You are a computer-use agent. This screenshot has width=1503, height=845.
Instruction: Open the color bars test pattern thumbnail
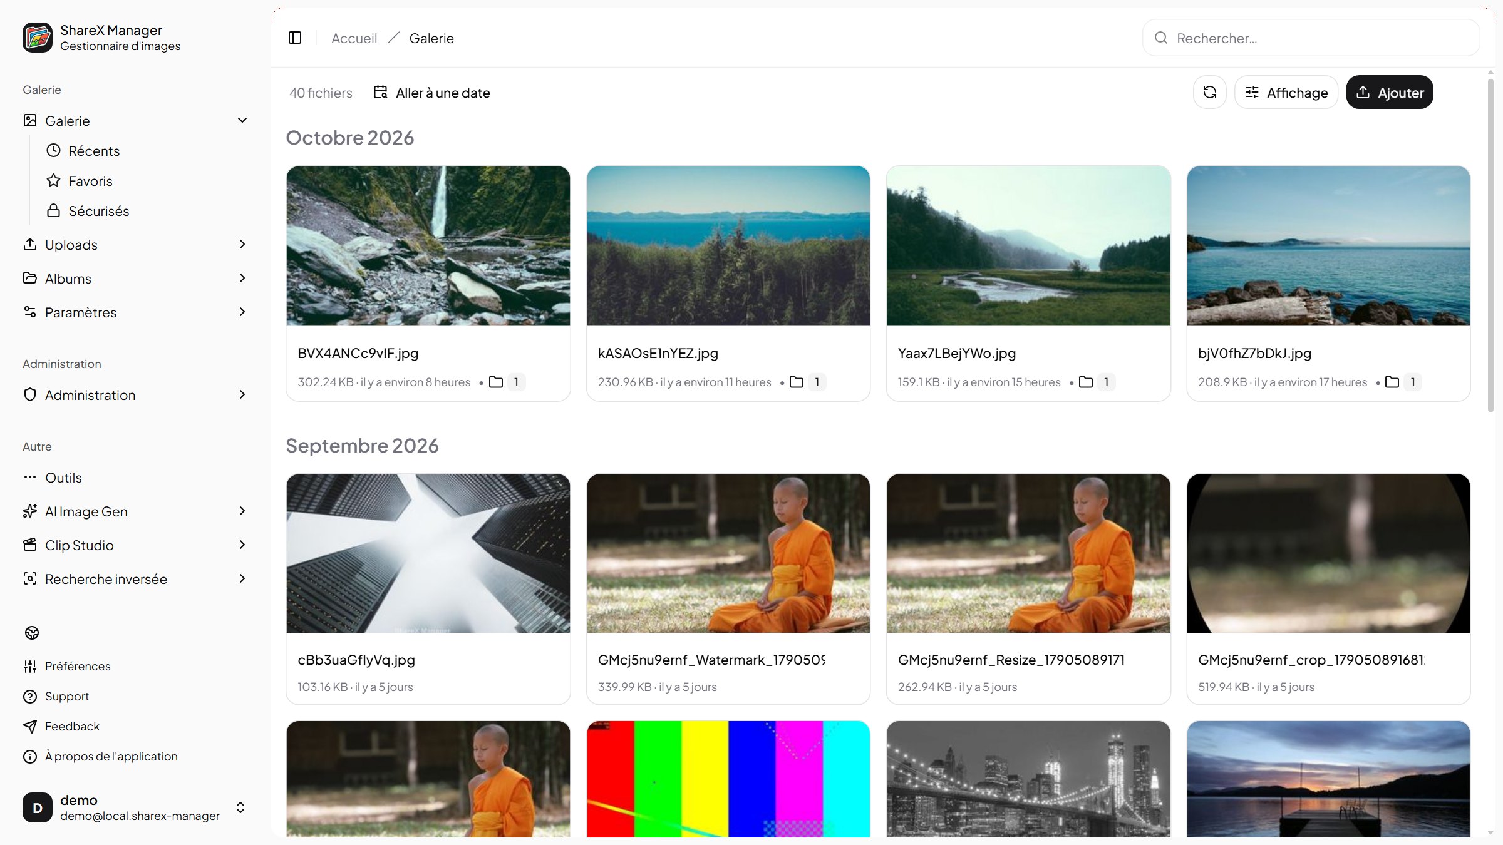tap(728, 779)
